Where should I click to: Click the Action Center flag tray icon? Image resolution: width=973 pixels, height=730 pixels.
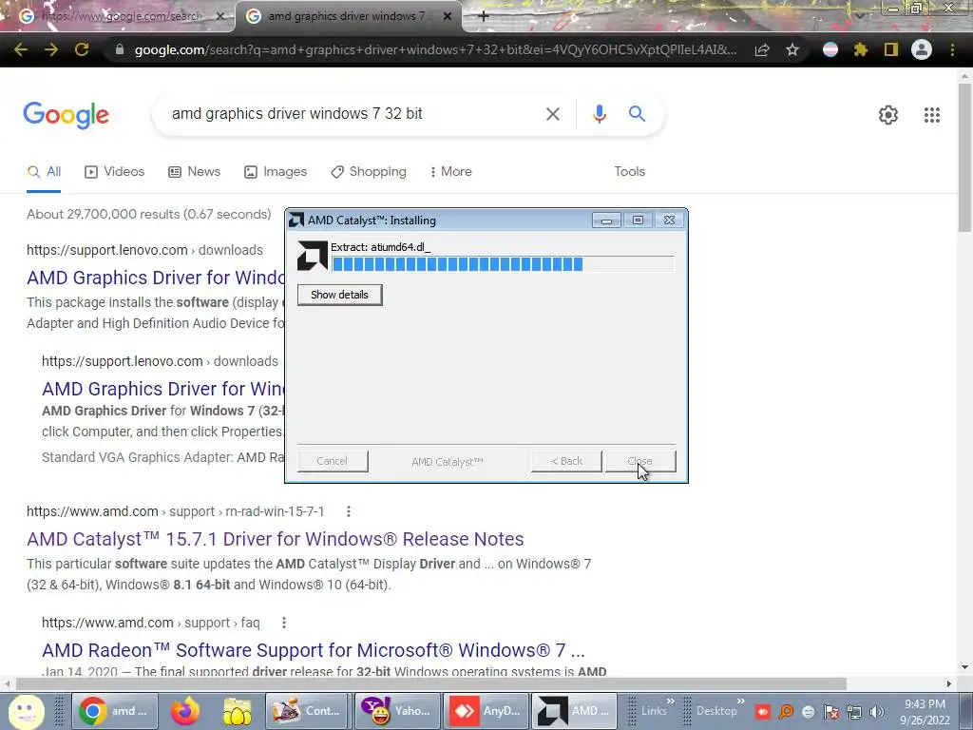[831, 712]
